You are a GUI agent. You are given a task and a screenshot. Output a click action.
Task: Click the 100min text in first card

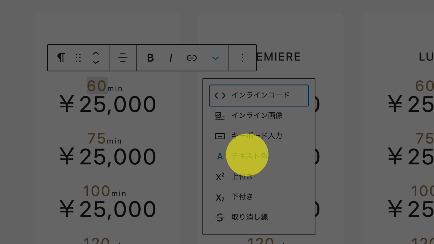(x=104, y=191)
